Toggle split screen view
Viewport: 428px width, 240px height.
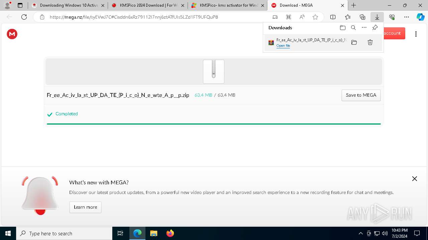[x=333, y=17]
